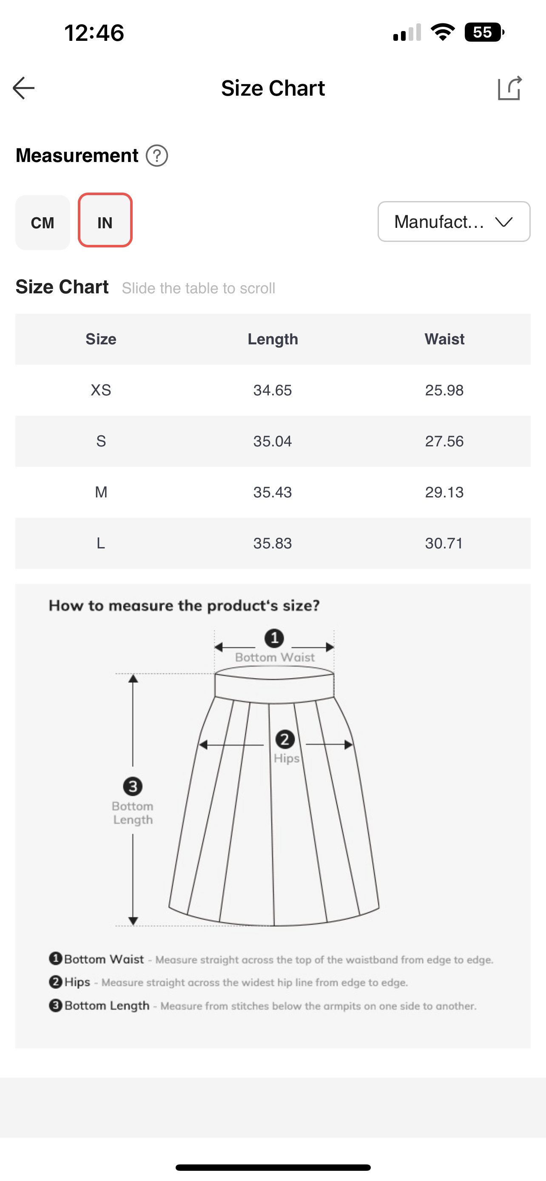Tap the home indicator bar
The image size is (546, 1181).
(273, 1167)
